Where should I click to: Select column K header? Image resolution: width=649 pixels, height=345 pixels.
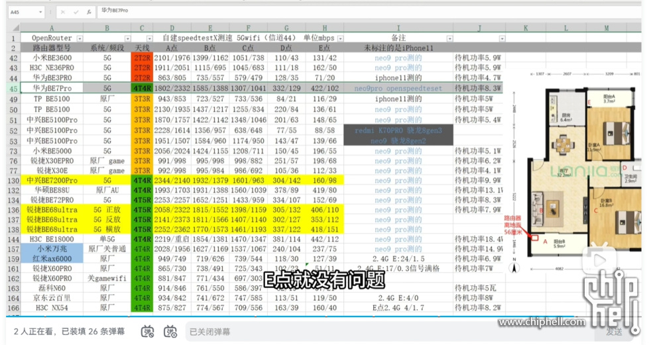(526, 28)
